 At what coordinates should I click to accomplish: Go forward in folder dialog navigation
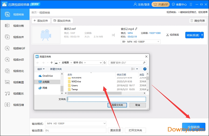tap(43, 62)
